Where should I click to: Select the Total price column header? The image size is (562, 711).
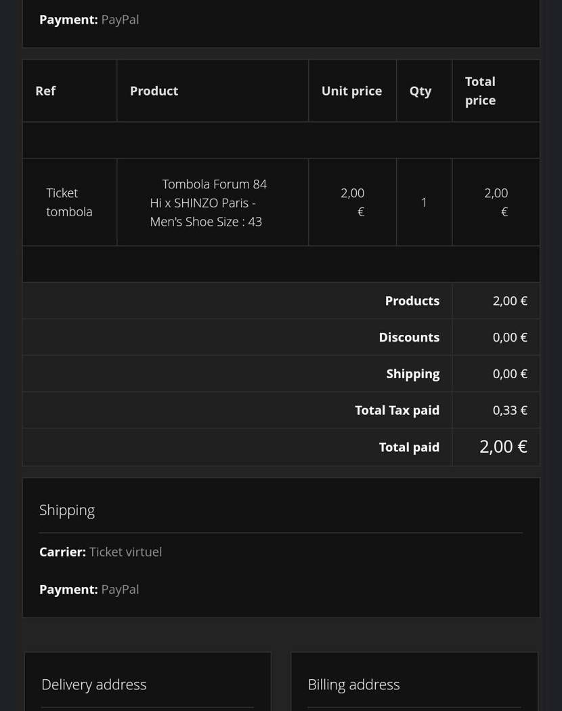(x=480, y=91)
